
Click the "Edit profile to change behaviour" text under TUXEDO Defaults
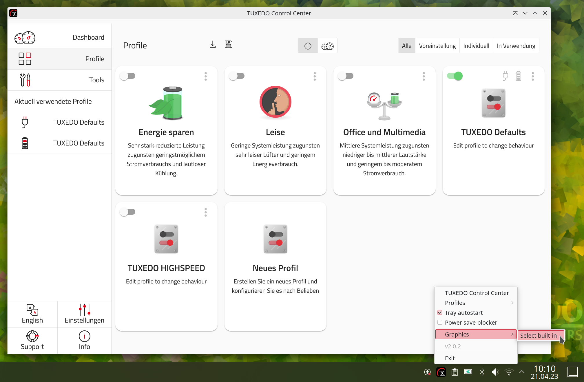pyautogui.click(x=493, y=145)
